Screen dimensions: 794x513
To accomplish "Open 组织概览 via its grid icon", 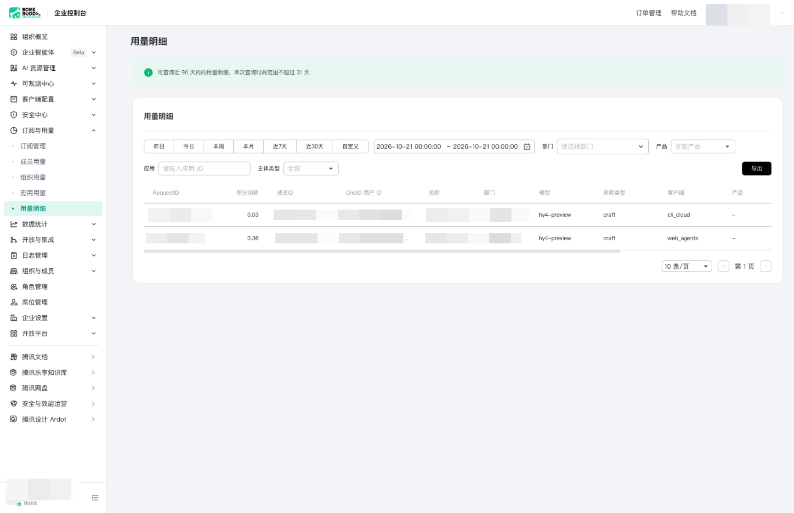I will tap(14, 37).
